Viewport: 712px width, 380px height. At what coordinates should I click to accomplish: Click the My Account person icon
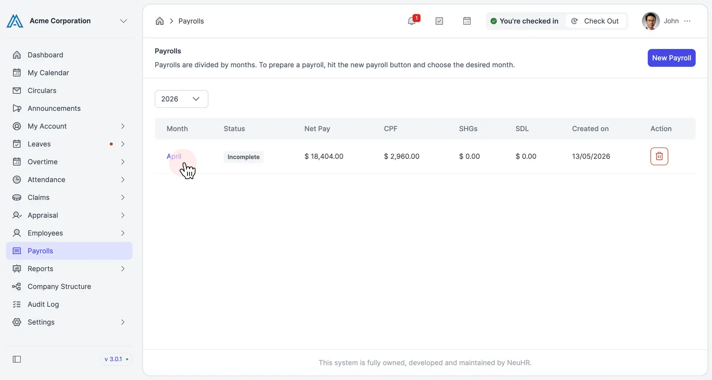tap(17, 126)
